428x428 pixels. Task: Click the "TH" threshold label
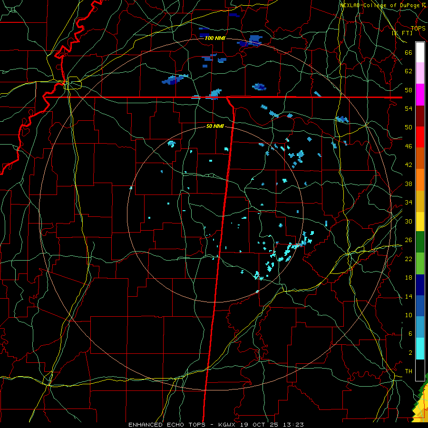[x=409, y=371]
